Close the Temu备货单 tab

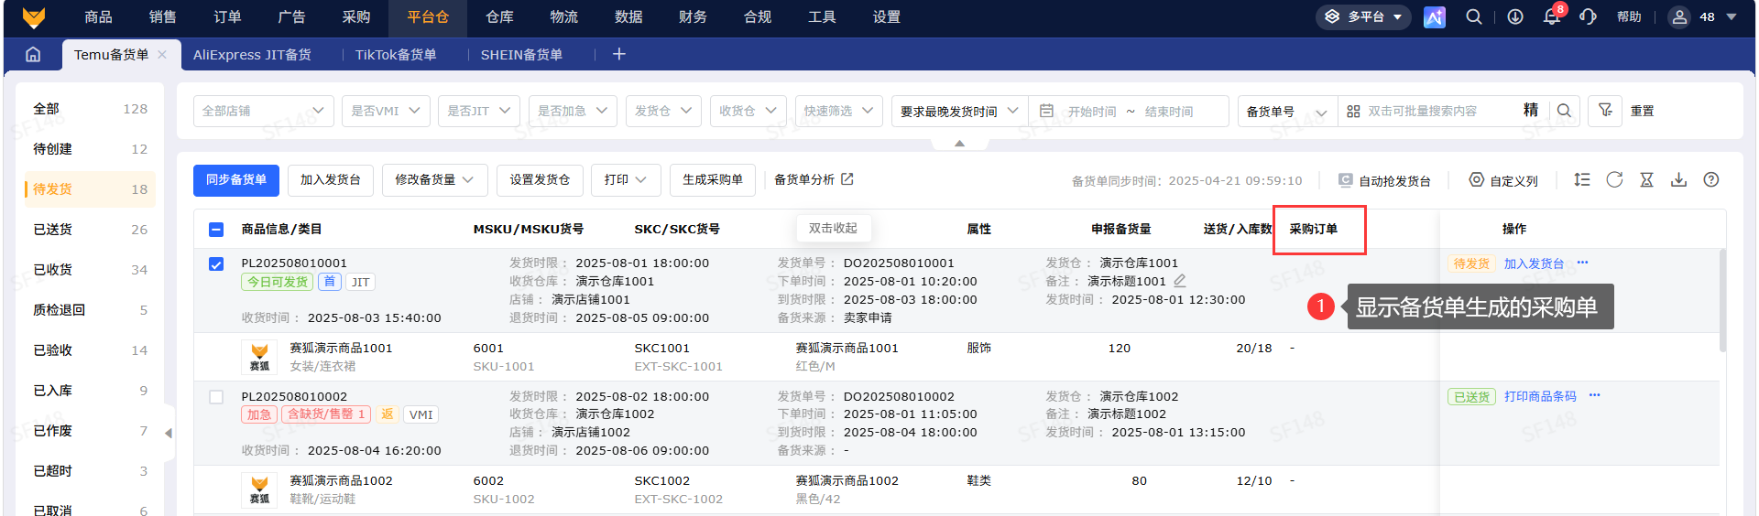162,54
